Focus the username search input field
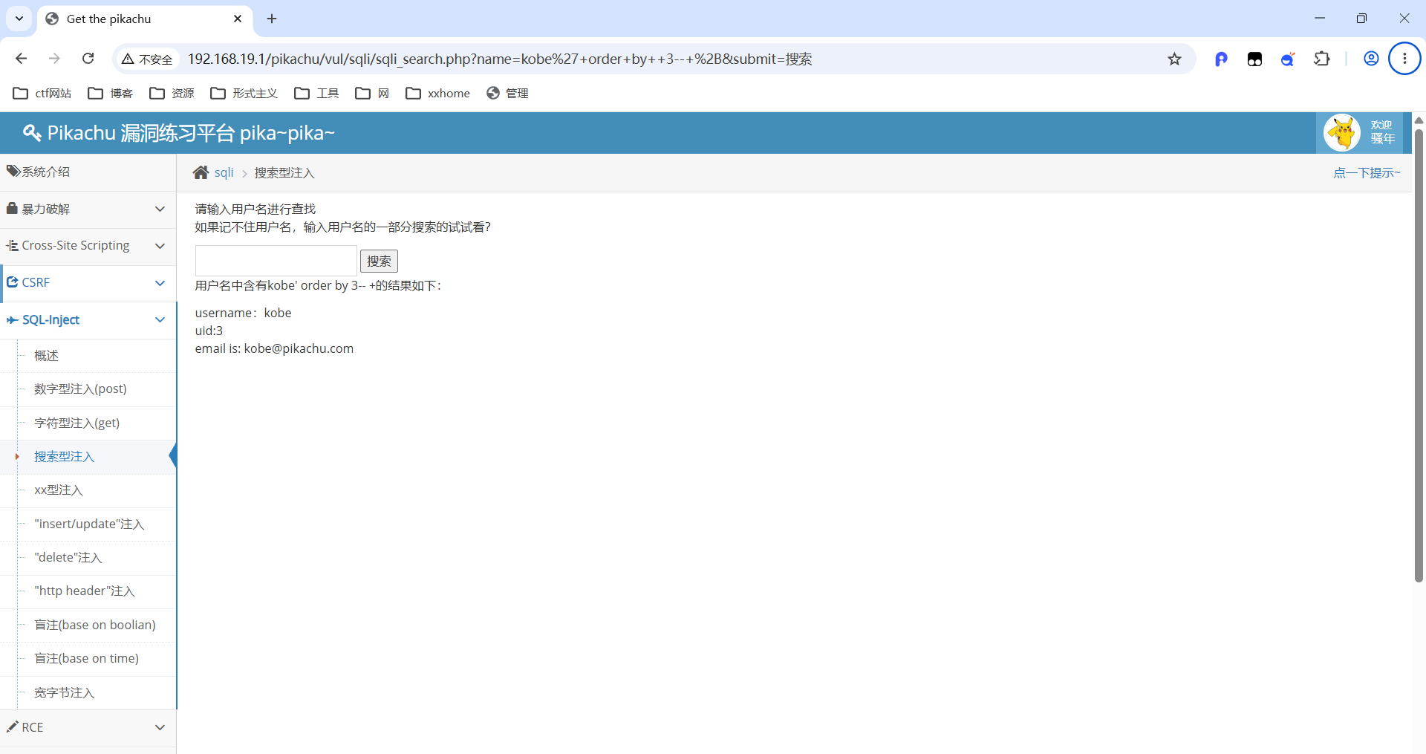 (276, 261)
